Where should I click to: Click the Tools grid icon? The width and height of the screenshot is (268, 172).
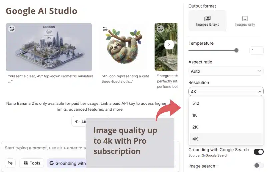point(26,163)
